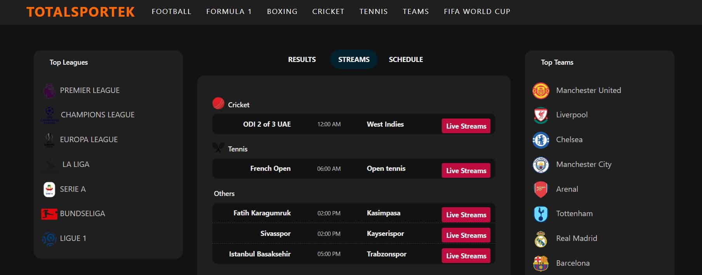Open Barcelona team page
This screenshot has height=275, width=702.
[573, 263]
